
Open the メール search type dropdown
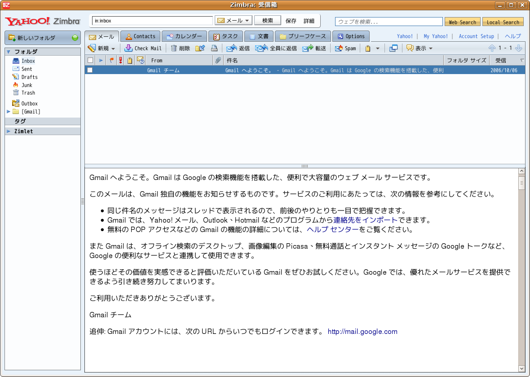pyautogui.click(x=247, y=21)
